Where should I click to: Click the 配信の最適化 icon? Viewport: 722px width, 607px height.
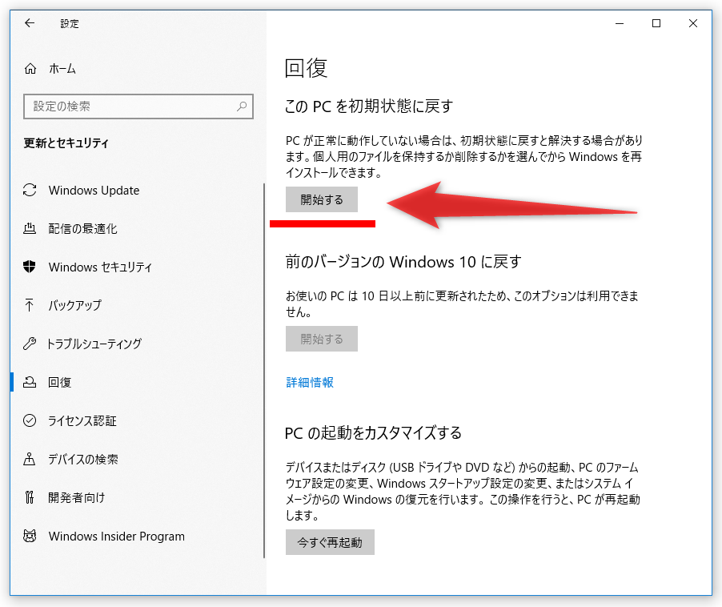30,228
